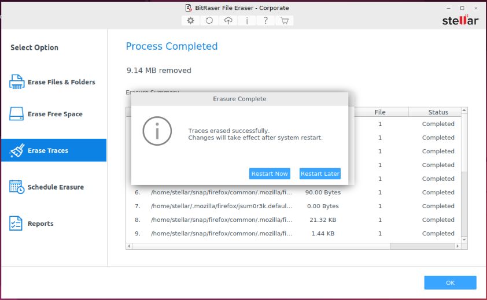Click the File column header
This screenshot has width=487, height=300.
[380, 112]
